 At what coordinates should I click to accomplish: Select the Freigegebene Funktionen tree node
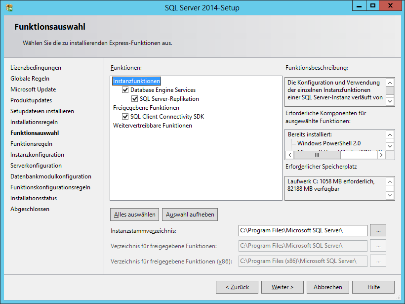tap(146, 108)
